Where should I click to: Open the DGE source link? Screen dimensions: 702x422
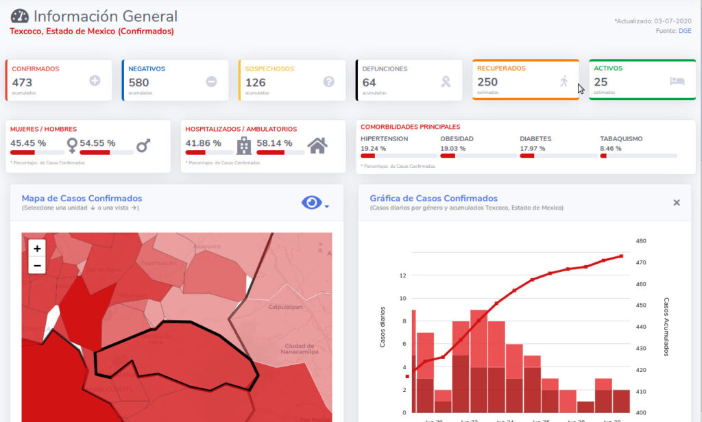(685, 31)
